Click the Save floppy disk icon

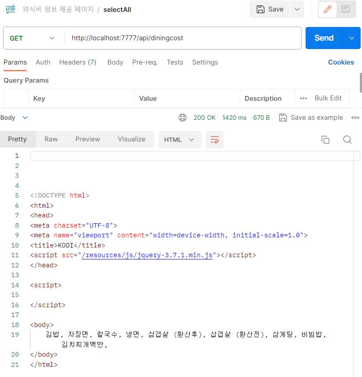[260, 9]
